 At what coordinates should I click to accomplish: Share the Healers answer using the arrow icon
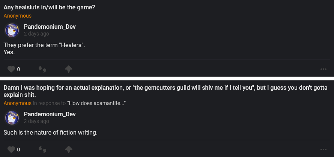68,69
